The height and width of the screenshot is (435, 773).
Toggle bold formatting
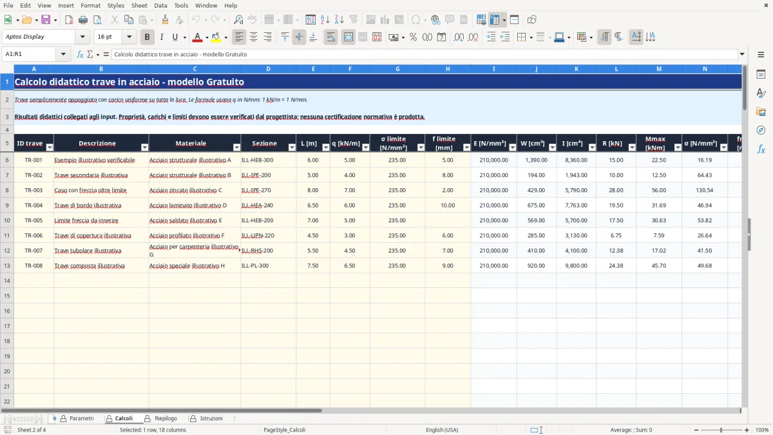pyautogui.click(x=148, y=37)
